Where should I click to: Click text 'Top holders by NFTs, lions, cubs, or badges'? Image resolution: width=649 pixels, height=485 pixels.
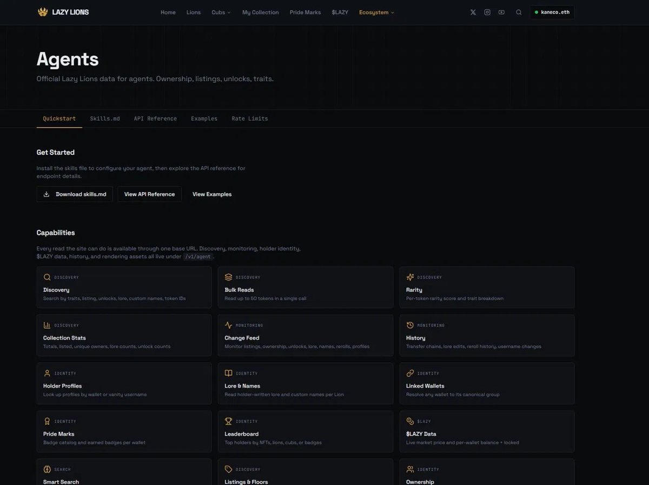[273, 442]
